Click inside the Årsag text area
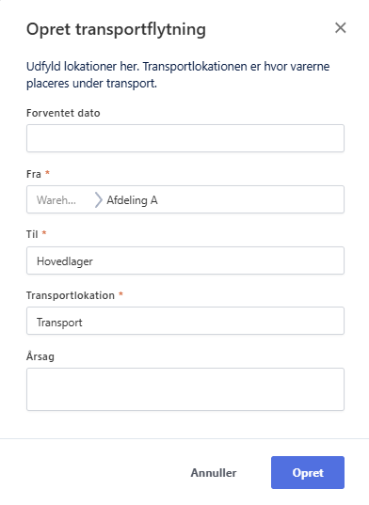Image resolution: width=369 pixels, height=505 pixels. 185,389
